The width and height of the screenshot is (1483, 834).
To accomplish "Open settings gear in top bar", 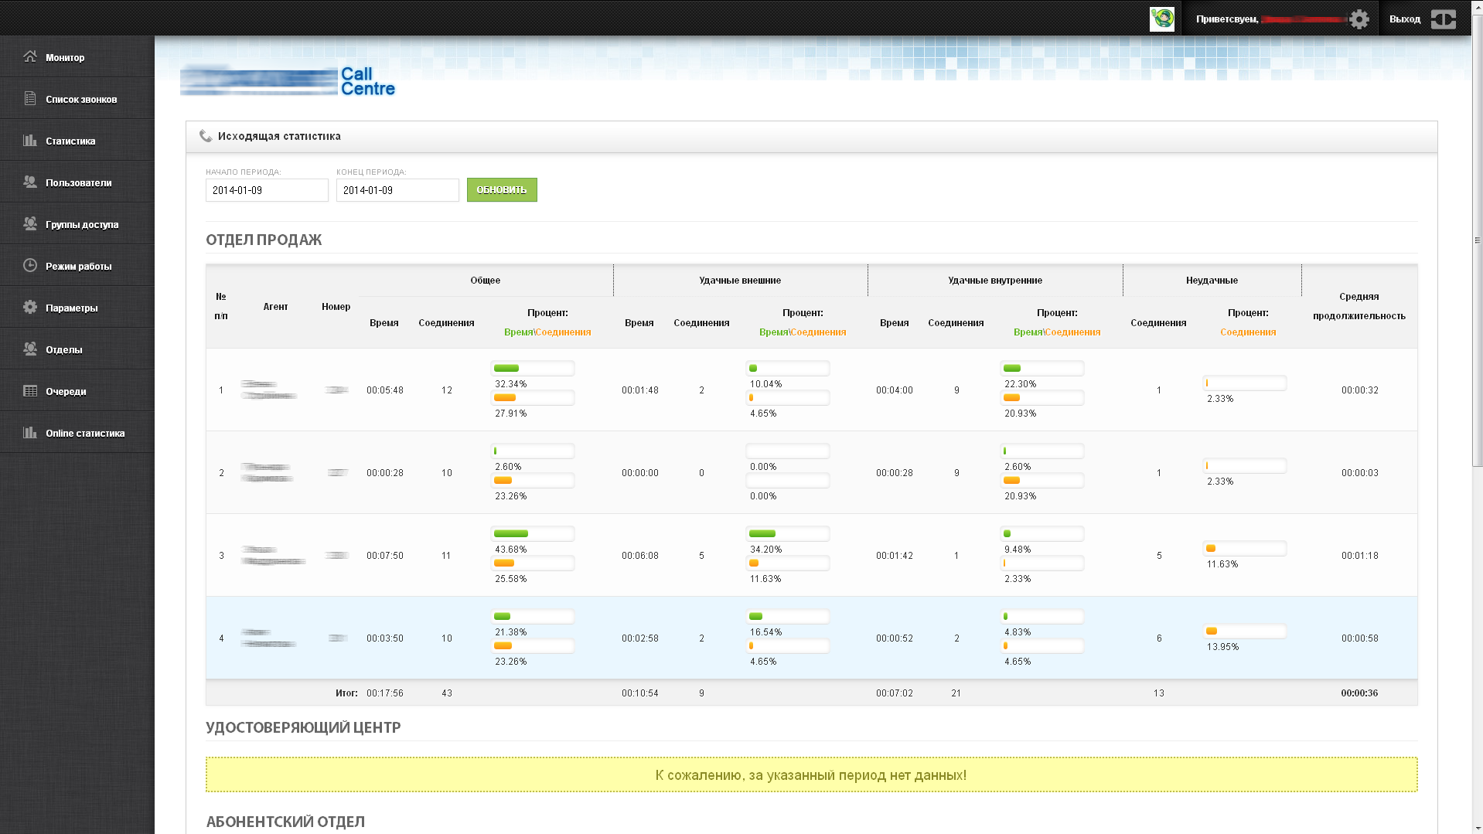I will click(1359, 19).
